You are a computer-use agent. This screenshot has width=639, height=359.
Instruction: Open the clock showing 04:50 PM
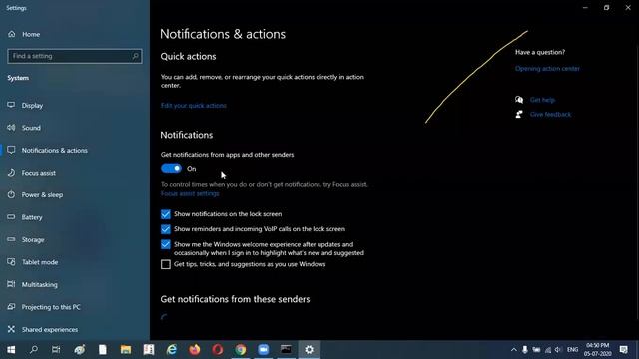click(597, 350)
